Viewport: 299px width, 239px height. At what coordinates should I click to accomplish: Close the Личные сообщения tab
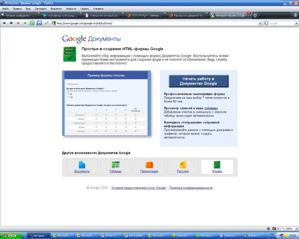tap(39, 13)
